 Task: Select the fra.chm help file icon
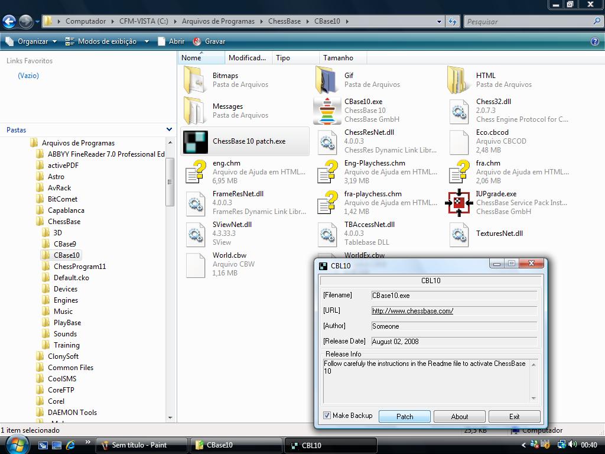tap(459, 172)
